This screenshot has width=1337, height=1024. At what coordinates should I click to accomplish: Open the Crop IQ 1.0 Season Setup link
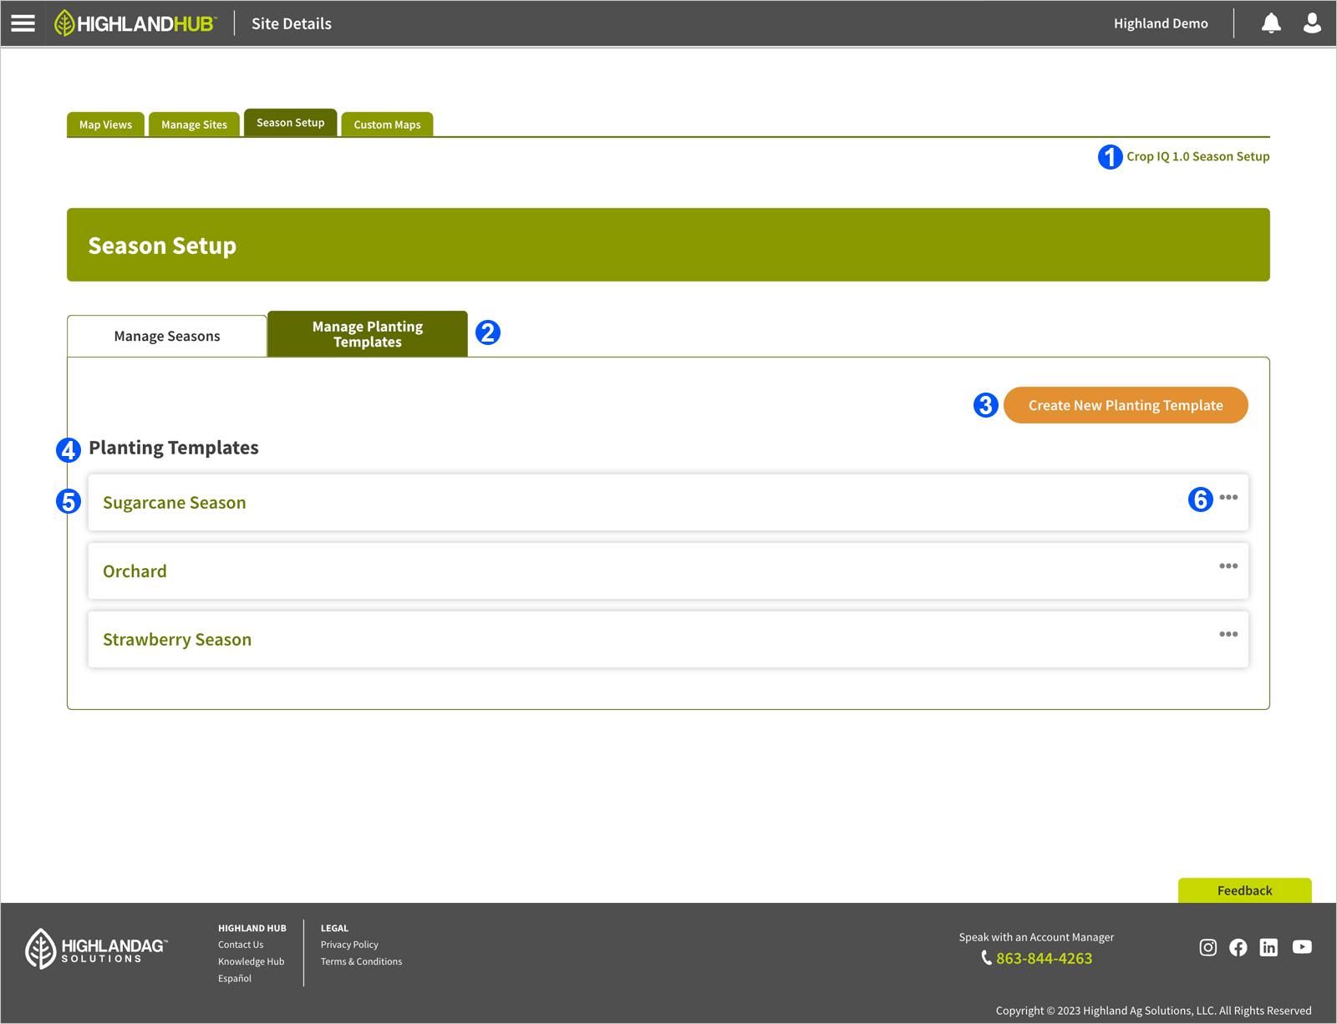tap(1197, 156)
